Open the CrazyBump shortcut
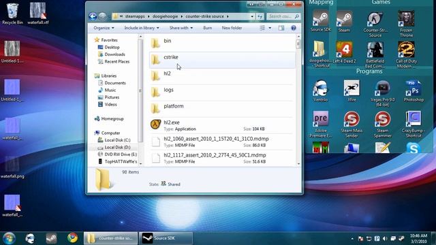 (414, 124)
